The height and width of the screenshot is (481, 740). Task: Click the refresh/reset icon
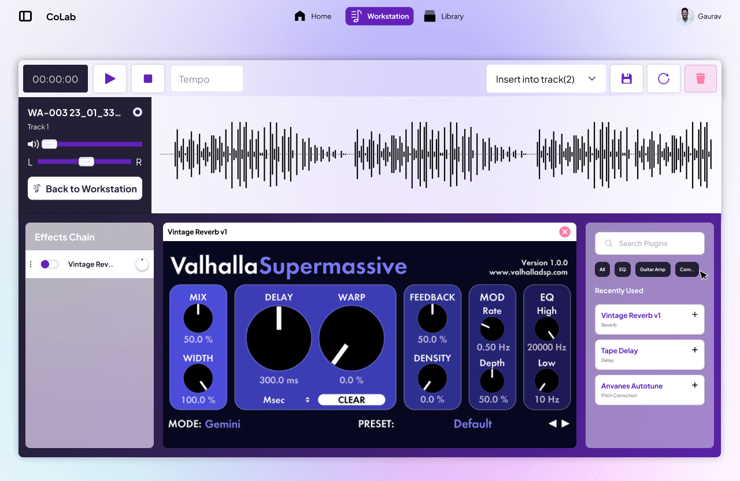point(664,79)
